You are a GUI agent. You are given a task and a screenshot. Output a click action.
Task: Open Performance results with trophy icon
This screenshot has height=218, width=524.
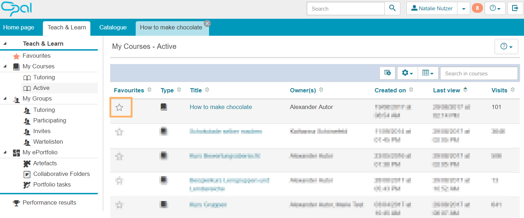click(49, 202)
